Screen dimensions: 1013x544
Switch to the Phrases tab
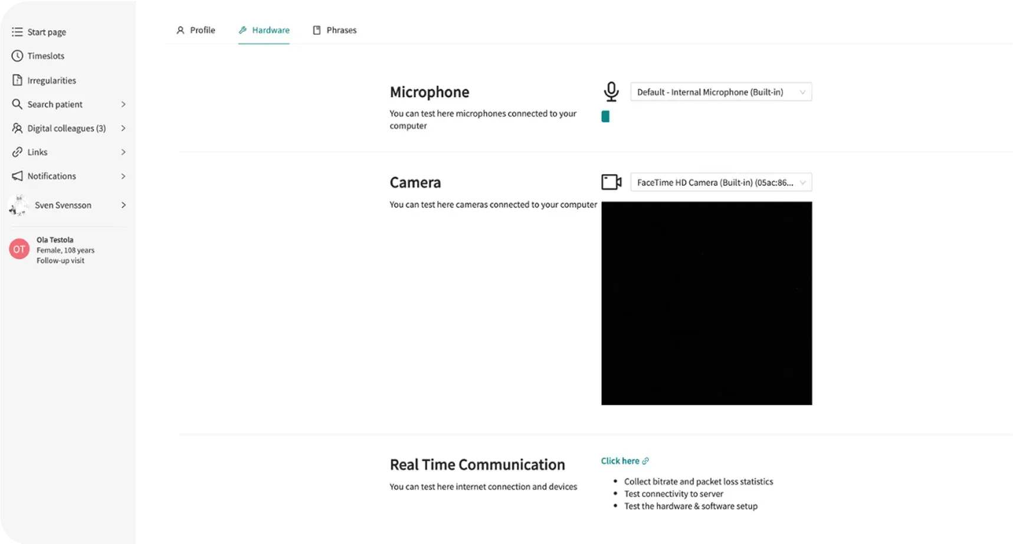point(335,30)
